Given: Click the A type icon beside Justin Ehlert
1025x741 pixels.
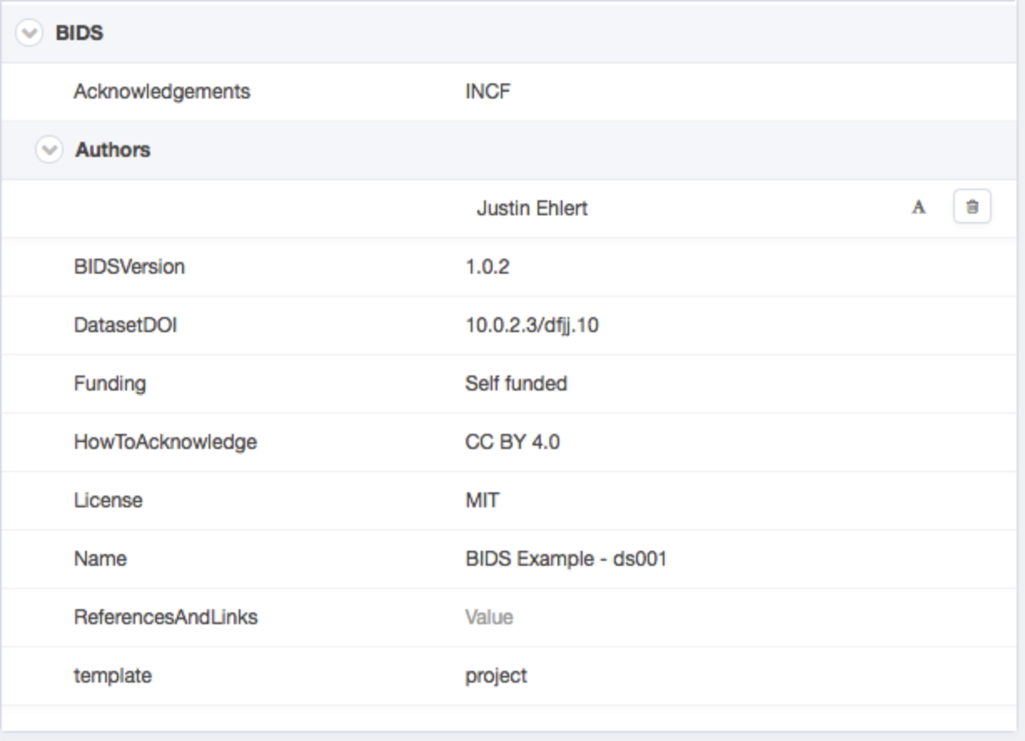Looking at the screenshot, I should click(x=919, y=208).
